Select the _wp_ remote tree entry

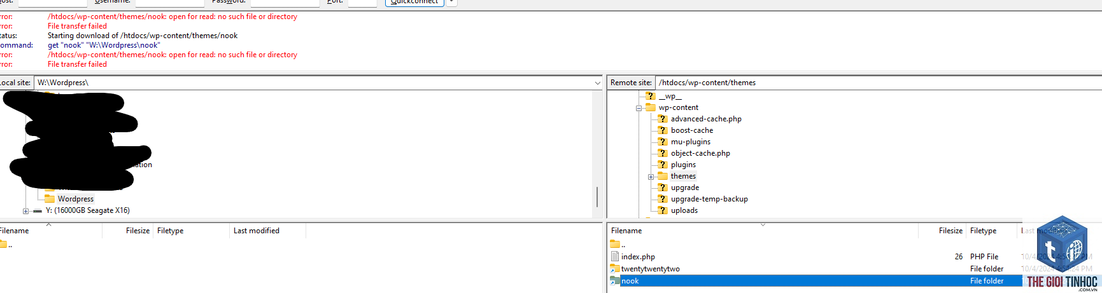670,96
